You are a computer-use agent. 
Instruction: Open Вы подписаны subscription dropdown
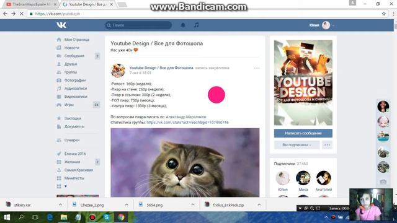click(x=297, y=145)
